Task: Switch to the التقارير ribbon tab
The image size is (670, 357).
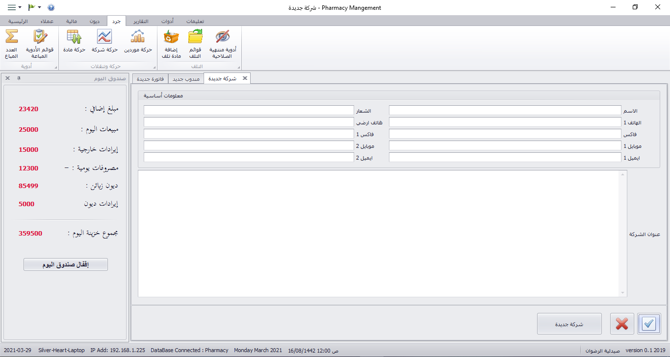Action: click(141, 21)
